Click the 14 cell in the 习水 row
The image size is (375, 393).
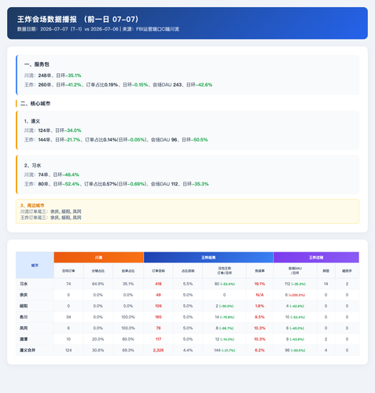325,284
